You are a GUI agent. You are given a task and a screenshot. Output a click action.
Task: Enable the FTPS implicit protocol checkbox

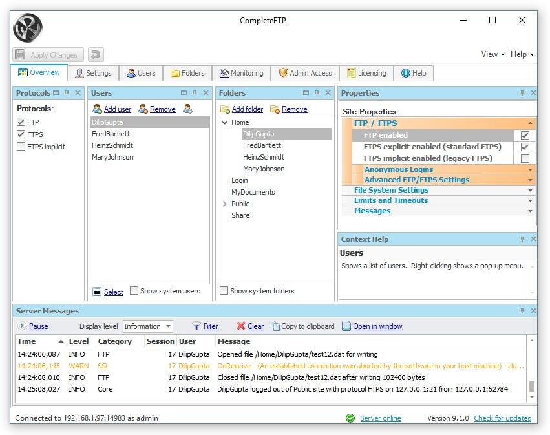(21, 147)
